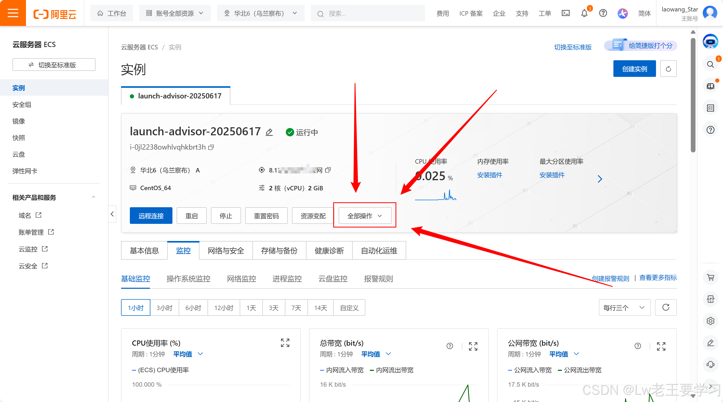Change the CPU使用率 chart 平均值 dropdown
The height and width of the screenshot is (402, 723).
(x=188, y=354)
